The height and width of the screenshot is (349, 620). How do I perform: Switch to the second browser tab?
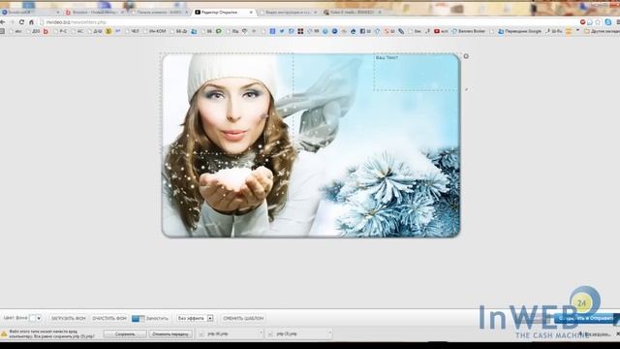tap(95, 13)
